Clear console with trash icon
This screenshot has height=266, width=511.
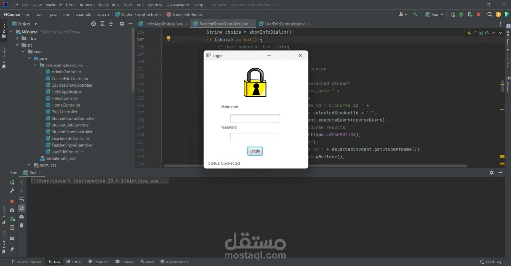coord(21,225)
